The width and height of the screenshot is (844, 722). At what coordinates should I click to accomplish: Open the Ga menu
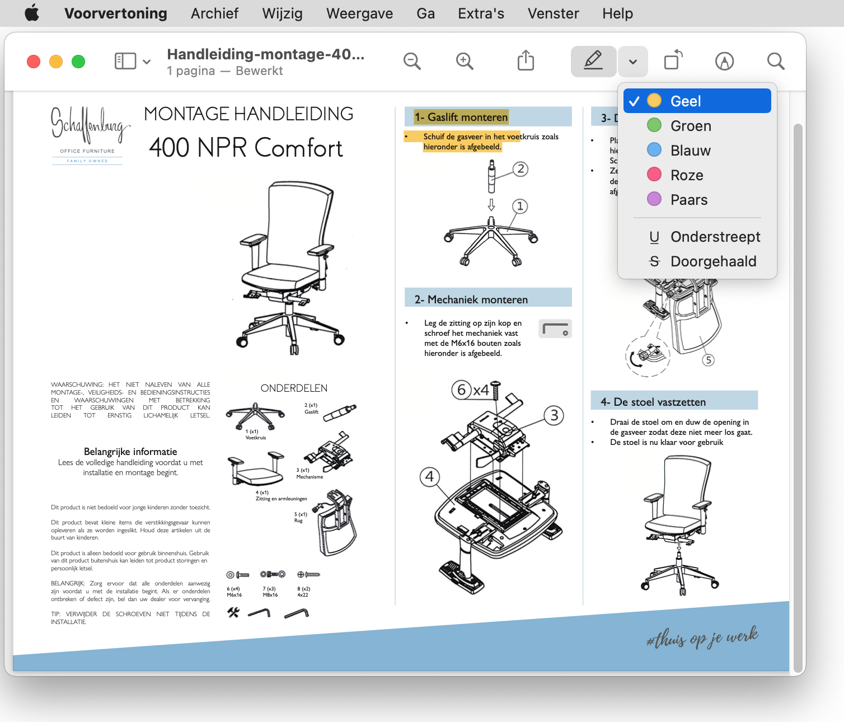[425, 13]
